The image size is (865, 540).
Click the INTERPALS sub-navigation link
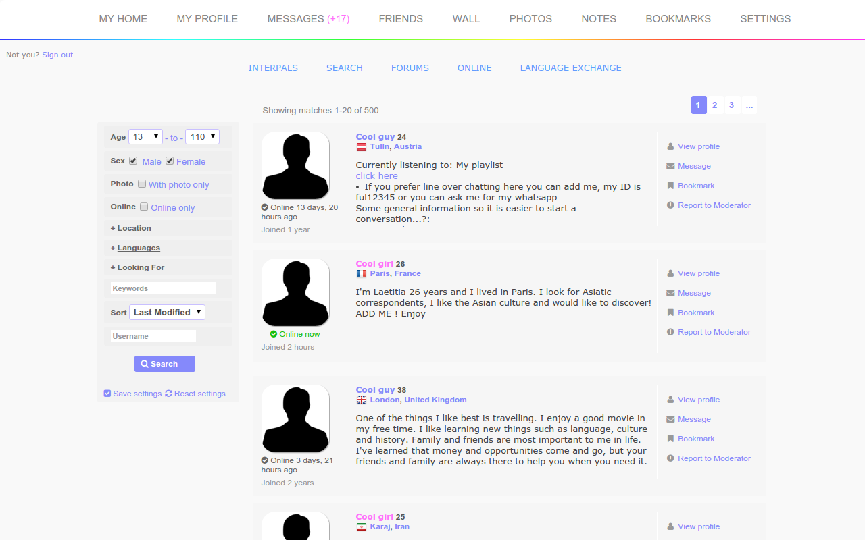pos(273,67)
